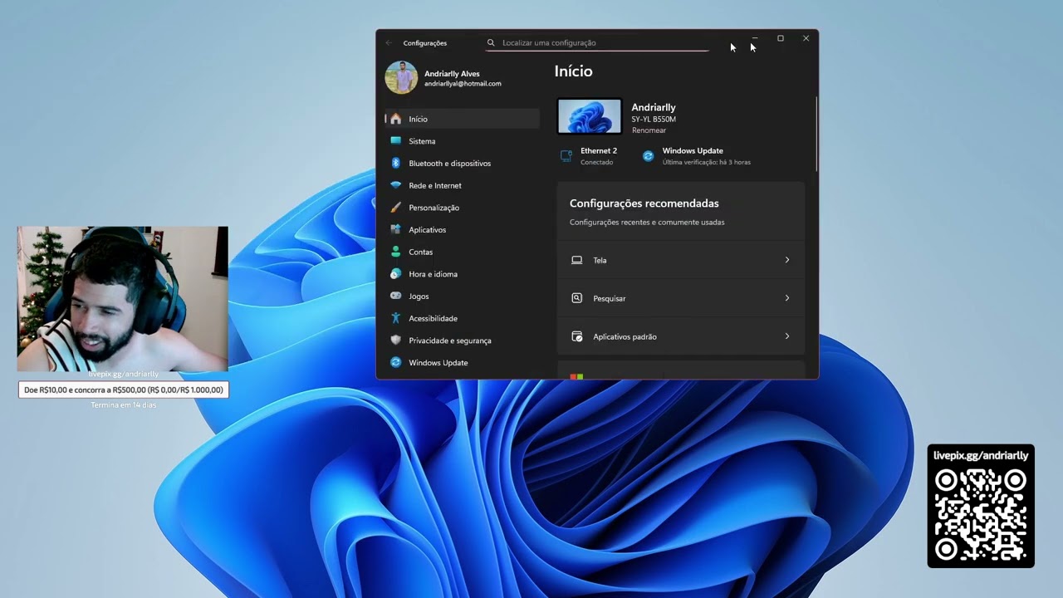Image resolution: width=1063 pixels, height=598 pixels.
Task: Open Windows Update last check status
Action: point(697,155)
